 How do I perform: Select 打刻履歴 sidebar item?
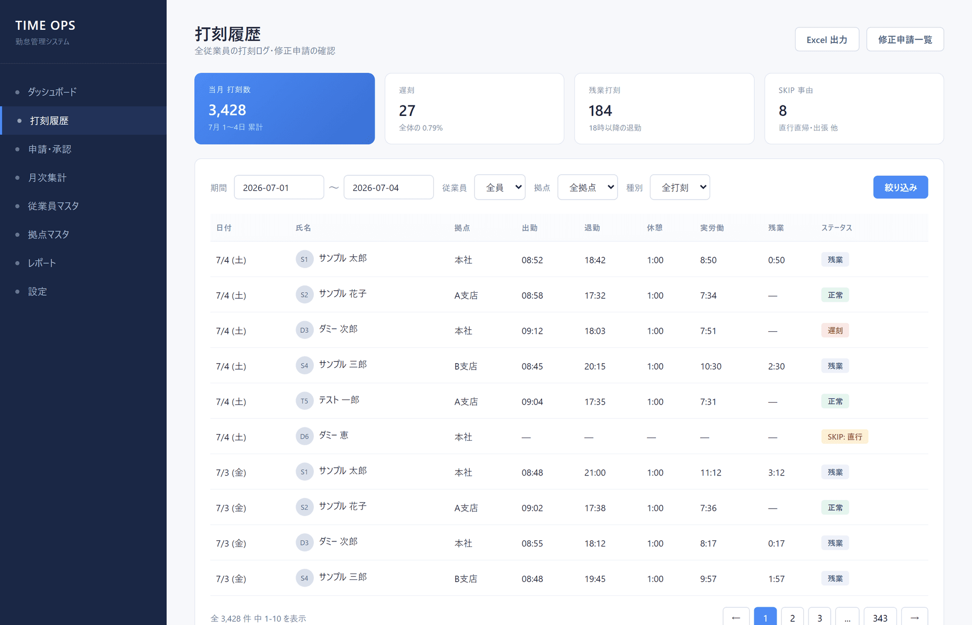click(x=83, y=121)
